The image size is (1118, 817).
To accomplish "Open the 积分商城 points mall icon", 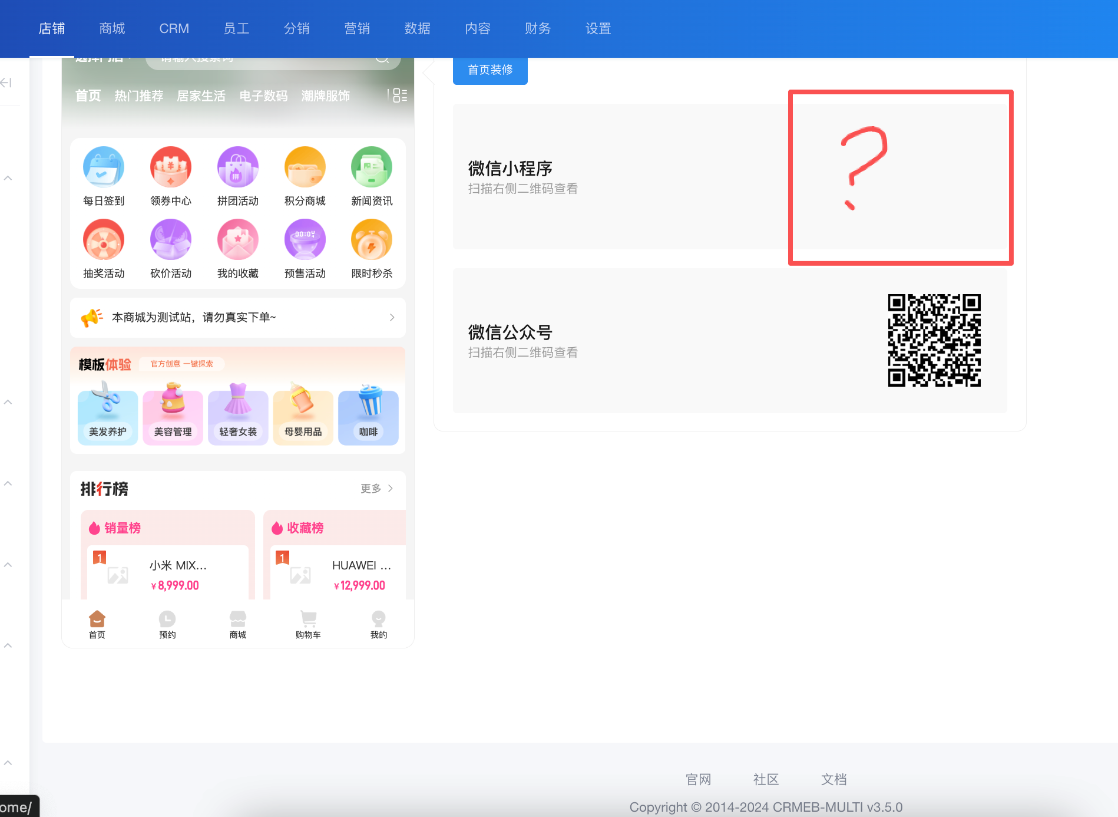I will tap(305, 167).
